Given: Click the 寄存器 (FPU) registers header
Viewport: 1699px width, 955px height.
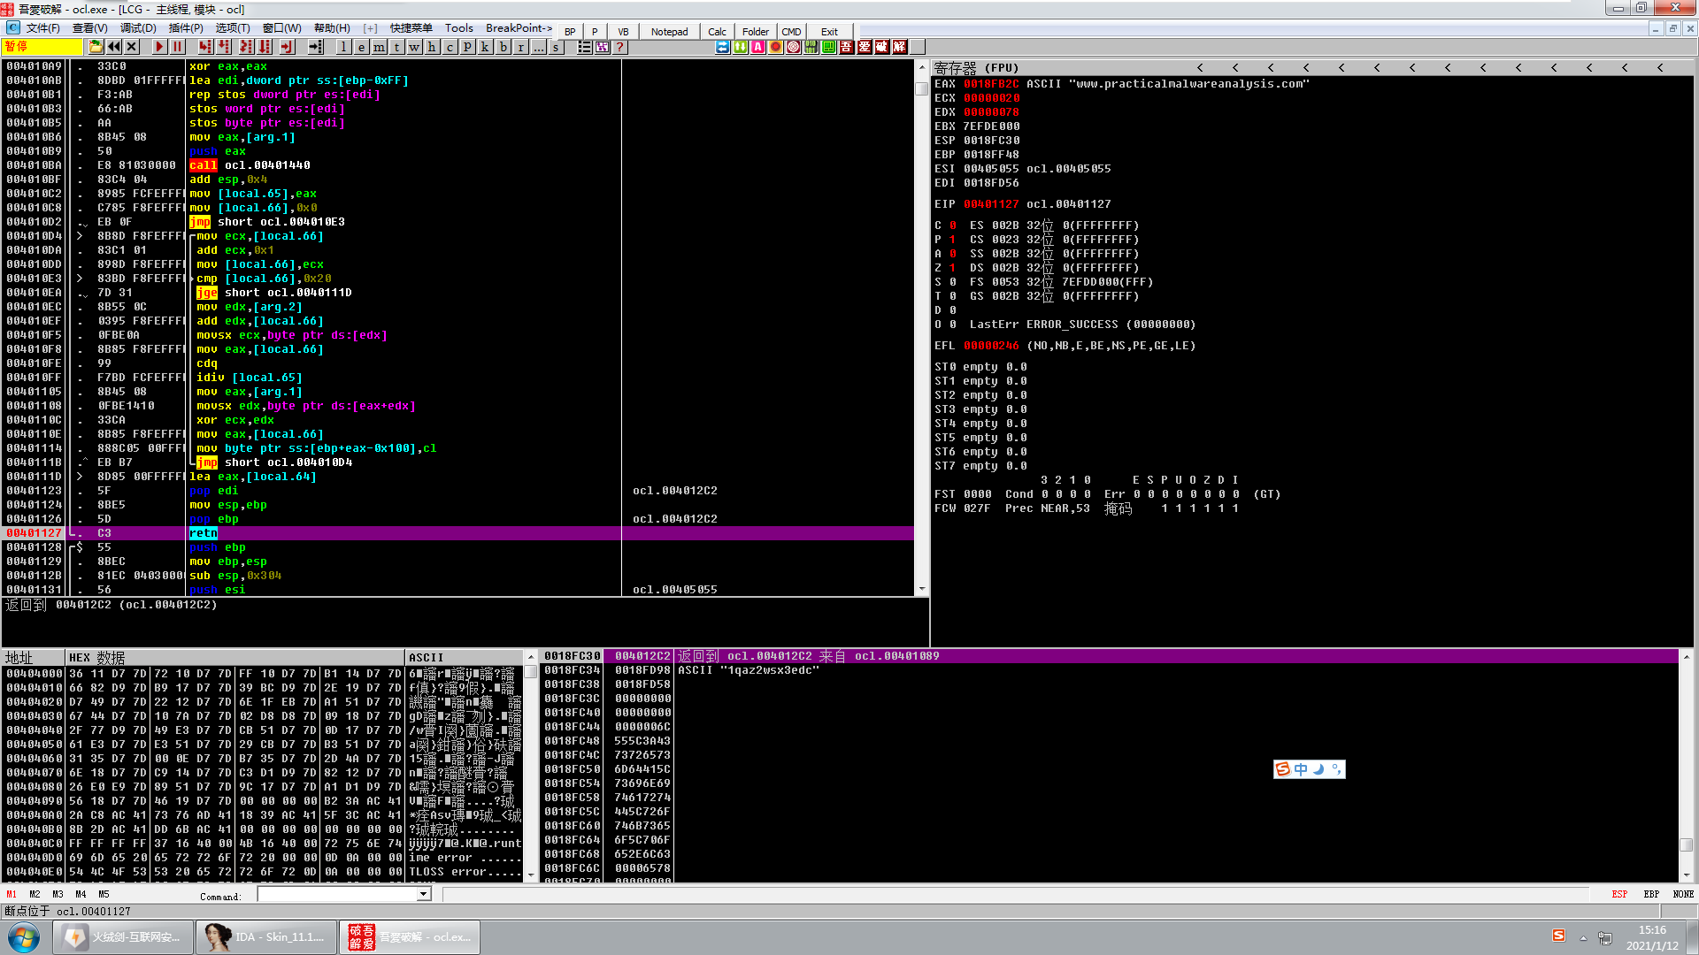Looking at the screenshot, I should 976,68.
